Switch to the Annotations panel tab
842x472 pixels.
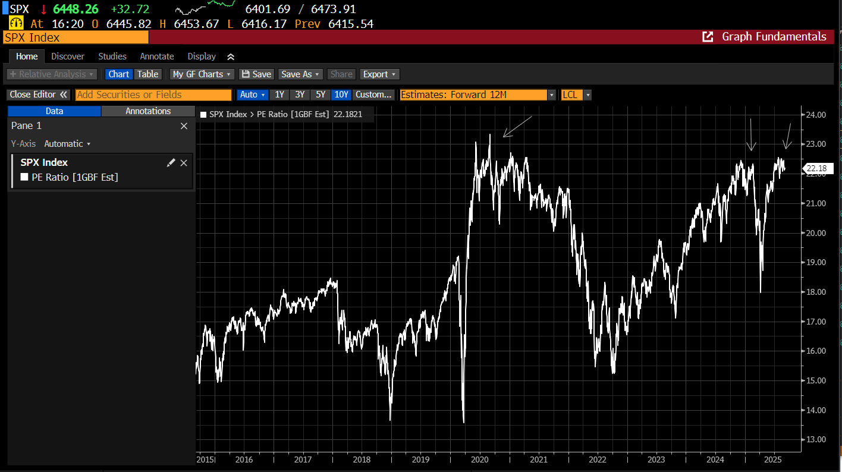click(148, 111)
